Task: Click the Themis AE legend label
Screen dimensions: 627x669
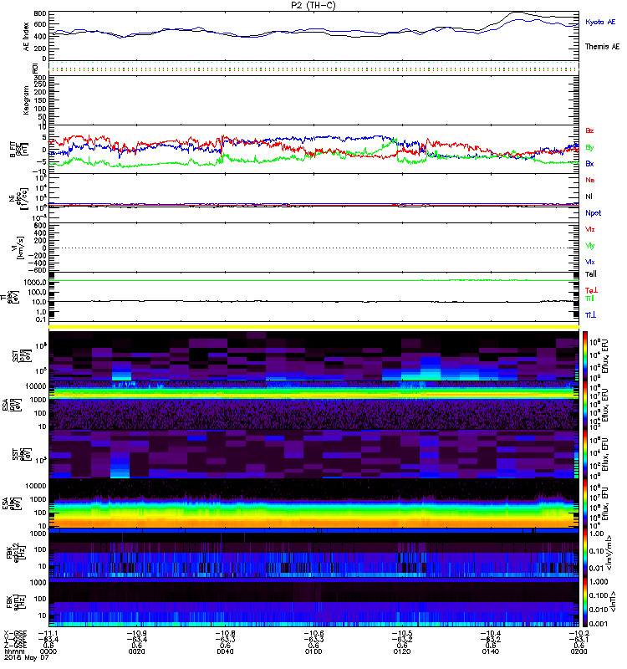Action: pos(602,47)
